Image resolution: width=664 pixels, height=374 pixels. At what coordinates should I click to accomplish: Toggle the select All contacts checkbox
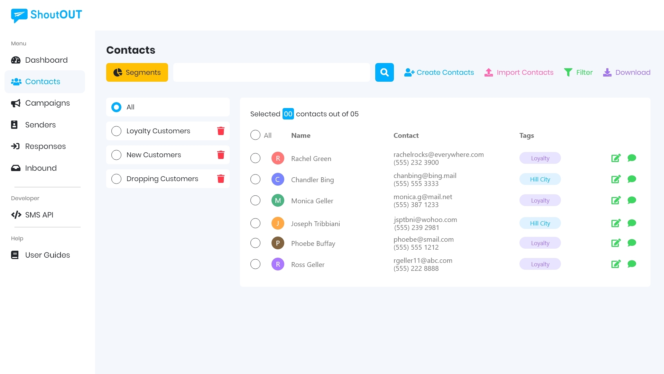pyautogui.click(x=255, y=135)
